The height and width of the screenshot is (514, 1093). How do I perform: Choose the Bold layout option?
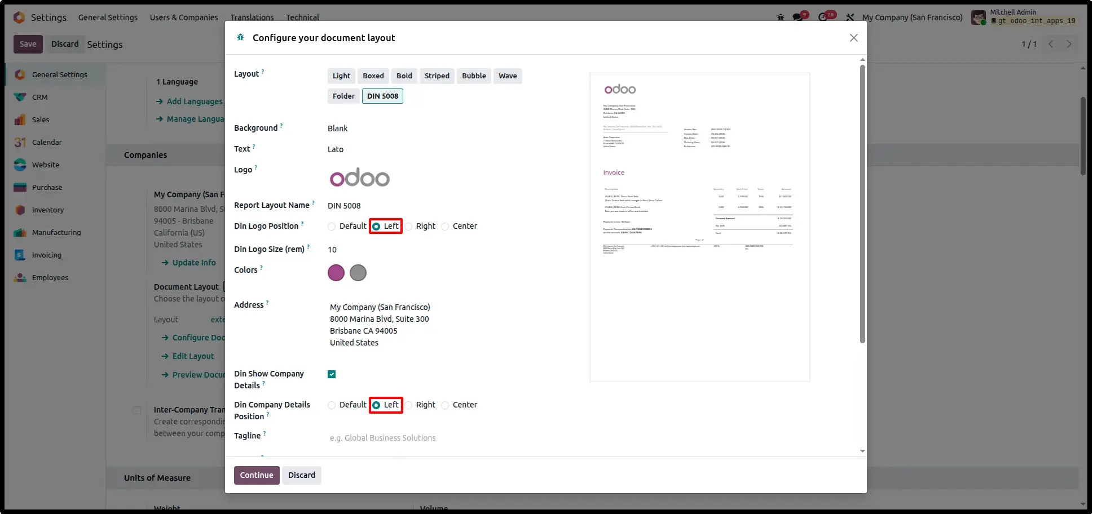click(404, 76)
